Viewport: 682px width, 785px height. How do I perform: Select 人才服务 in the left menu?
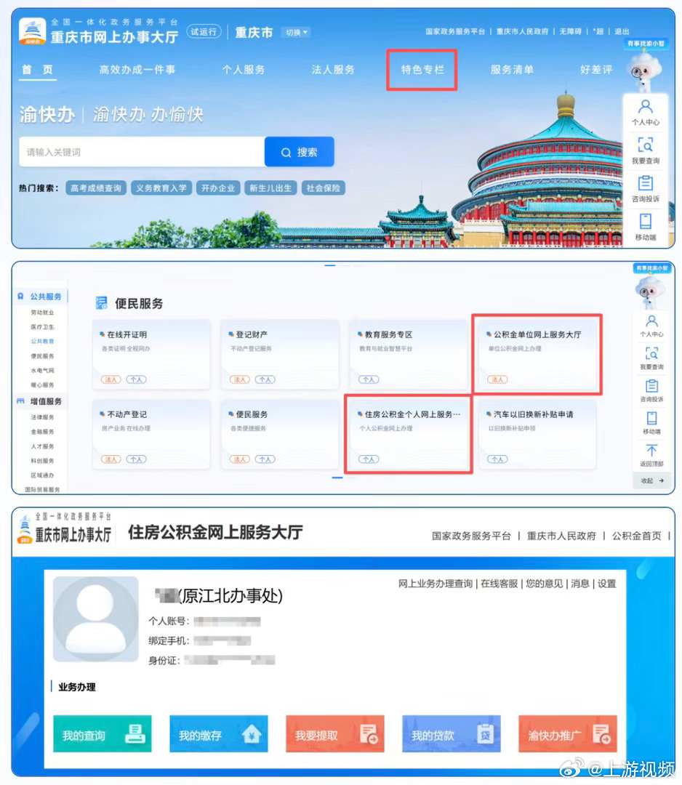point(42,446)
